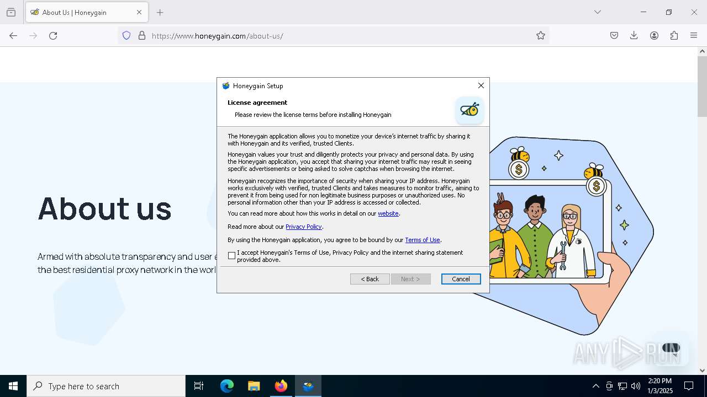Go back in Firefox browser
Image resolution: width=707 pixels, height=397 pixels.
[x=13, y=35]
